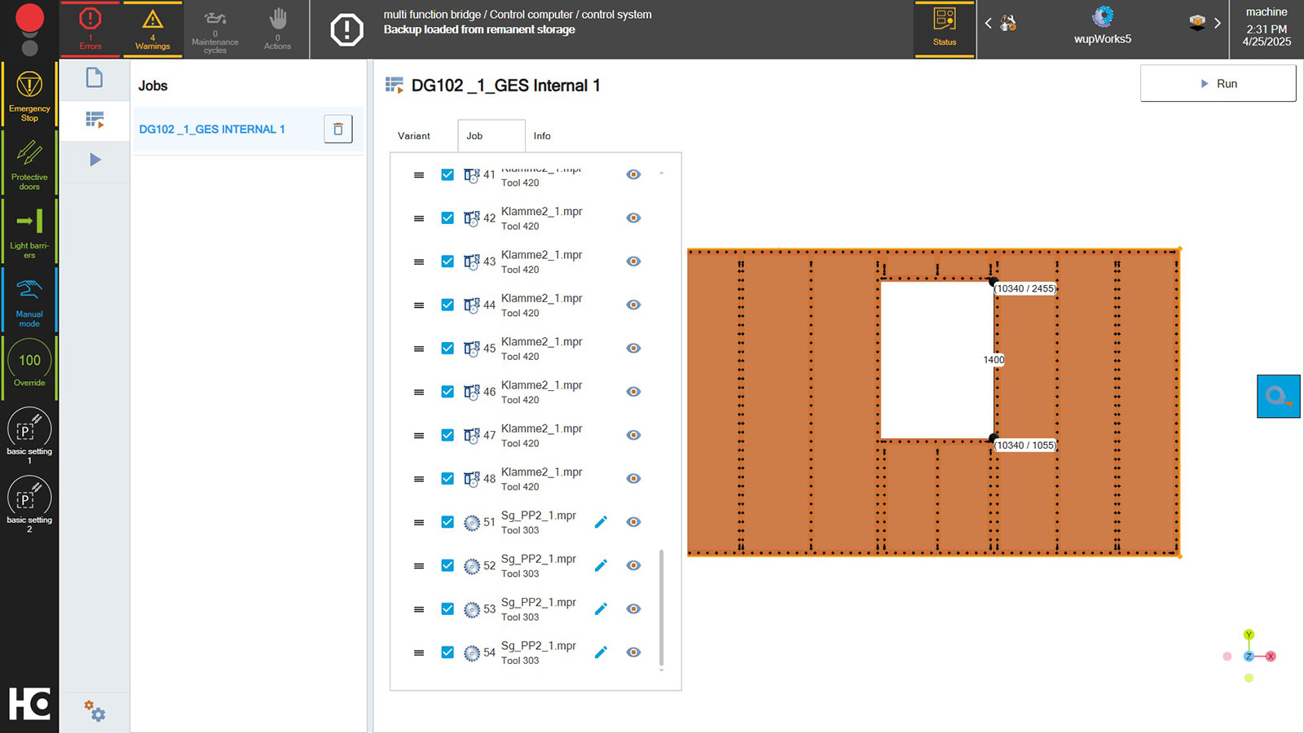The image size is (1304, 733).
Task: Click saw blade icon of step 52
Action: click(x=471, y=566)
